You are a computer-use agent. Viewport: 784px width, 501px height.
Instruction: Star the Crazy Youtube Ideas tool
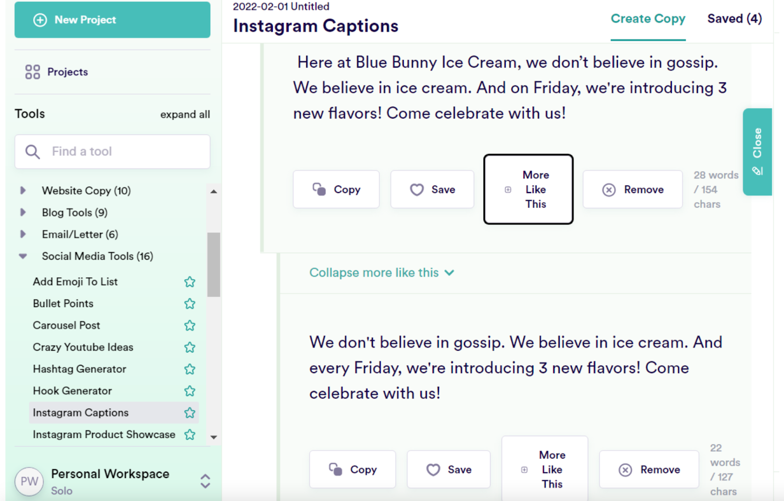tap(190, 347)
